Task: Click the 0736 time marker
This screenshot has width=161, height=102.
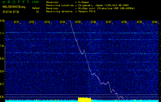Action: point(93,22)
